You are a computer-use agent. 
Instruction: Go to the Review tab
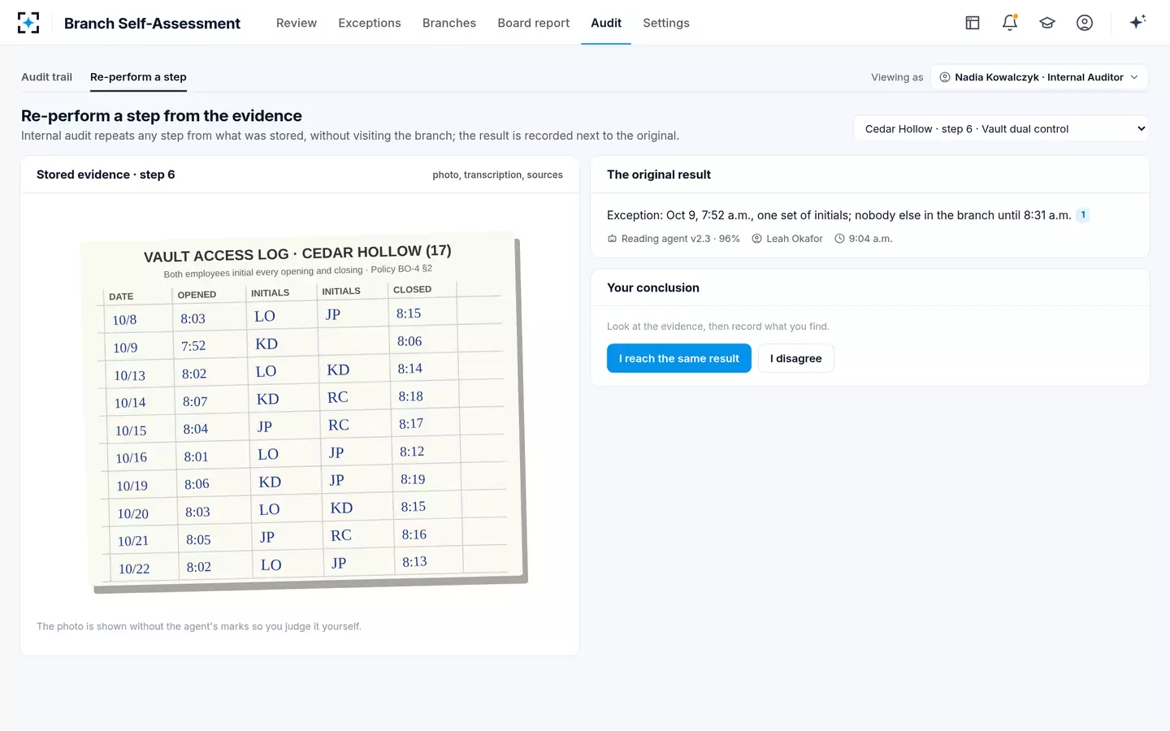[297, 23]
